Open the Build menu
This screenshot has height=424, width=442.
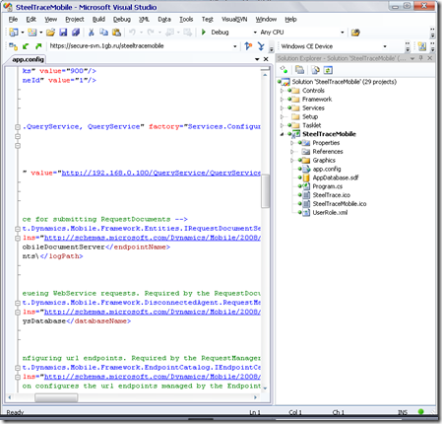coord(98,20)
